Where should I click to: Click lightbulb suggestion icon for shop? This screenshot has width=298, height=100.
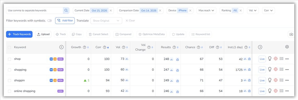[x=270, y=59]
